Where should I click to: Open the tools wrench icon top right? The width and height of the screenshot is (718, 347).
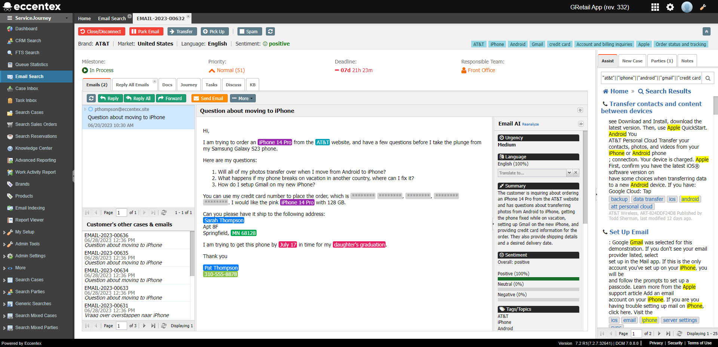pos(703,7)
